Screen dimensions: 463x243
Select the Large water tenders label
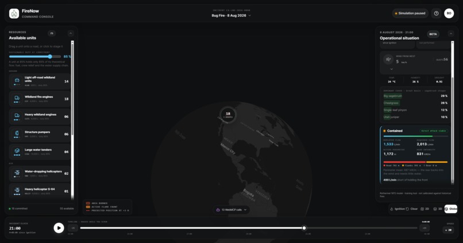click(x=38, y=150)
